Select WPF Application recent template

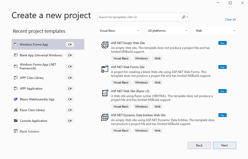tap(48, 88)
